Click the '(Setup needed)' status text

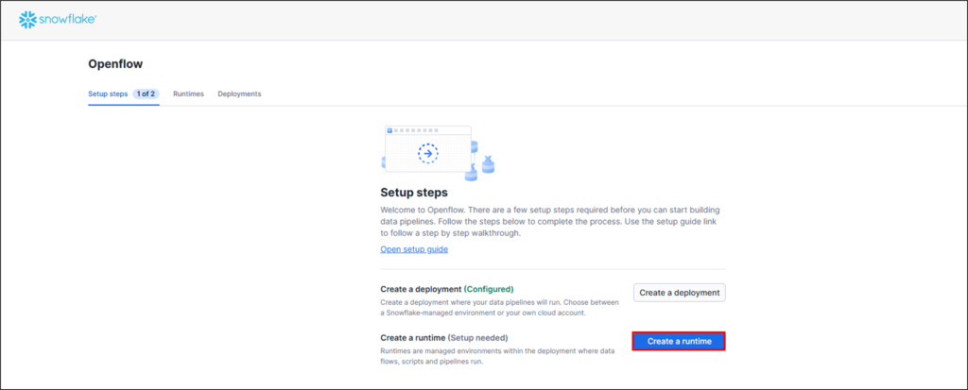pyautogui.click(x=477, y=337)
